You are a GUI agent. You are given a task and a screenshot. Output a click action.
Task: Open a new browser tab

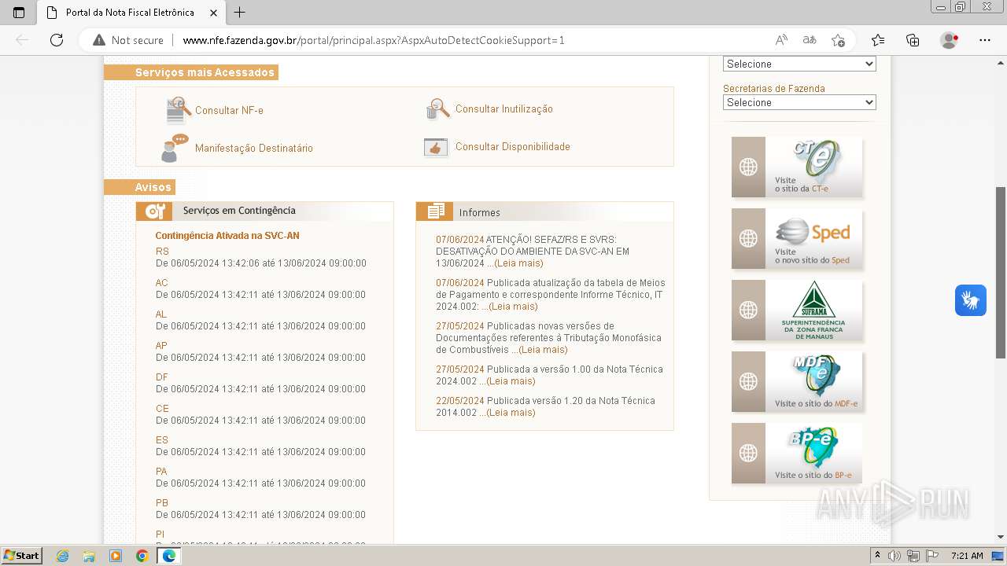[x=240, y=13]
